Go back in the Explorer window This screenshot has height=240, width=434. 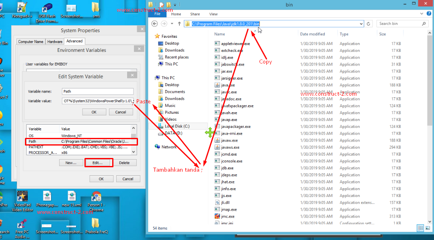click(155, 24)
